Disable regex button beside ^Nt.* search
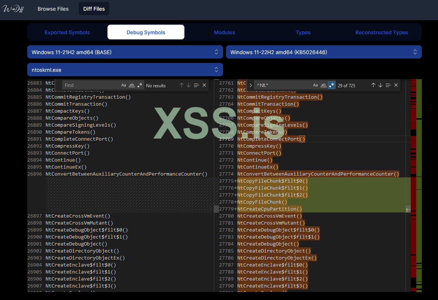This screenshot has width=438, height=300. [332, 85]
